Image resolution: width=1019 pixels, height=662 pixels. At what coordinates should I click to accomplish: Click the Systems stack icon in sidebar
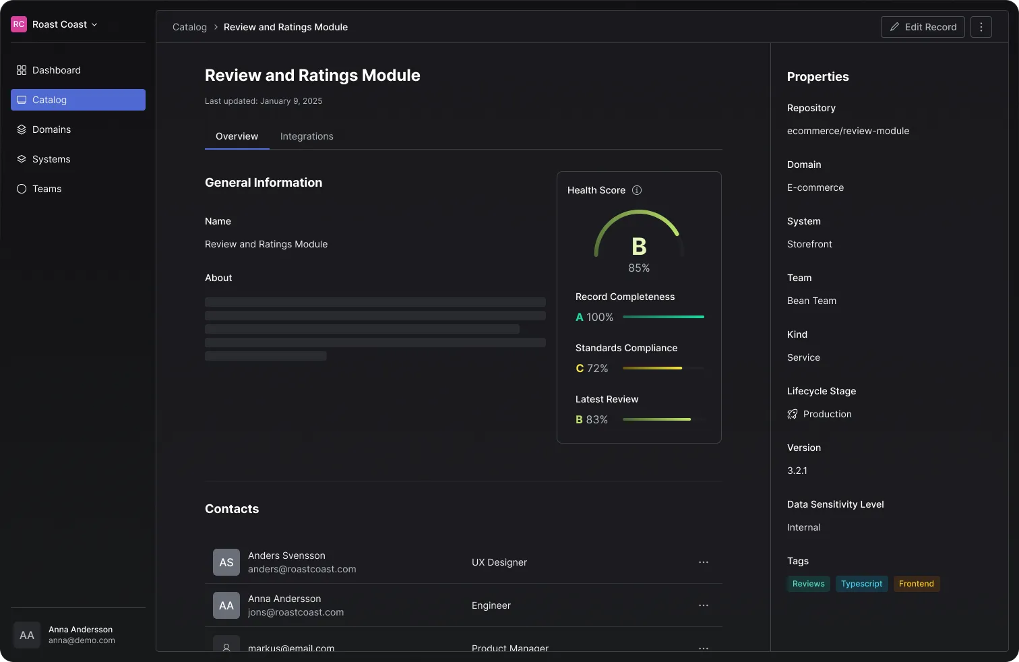(22, 159)
